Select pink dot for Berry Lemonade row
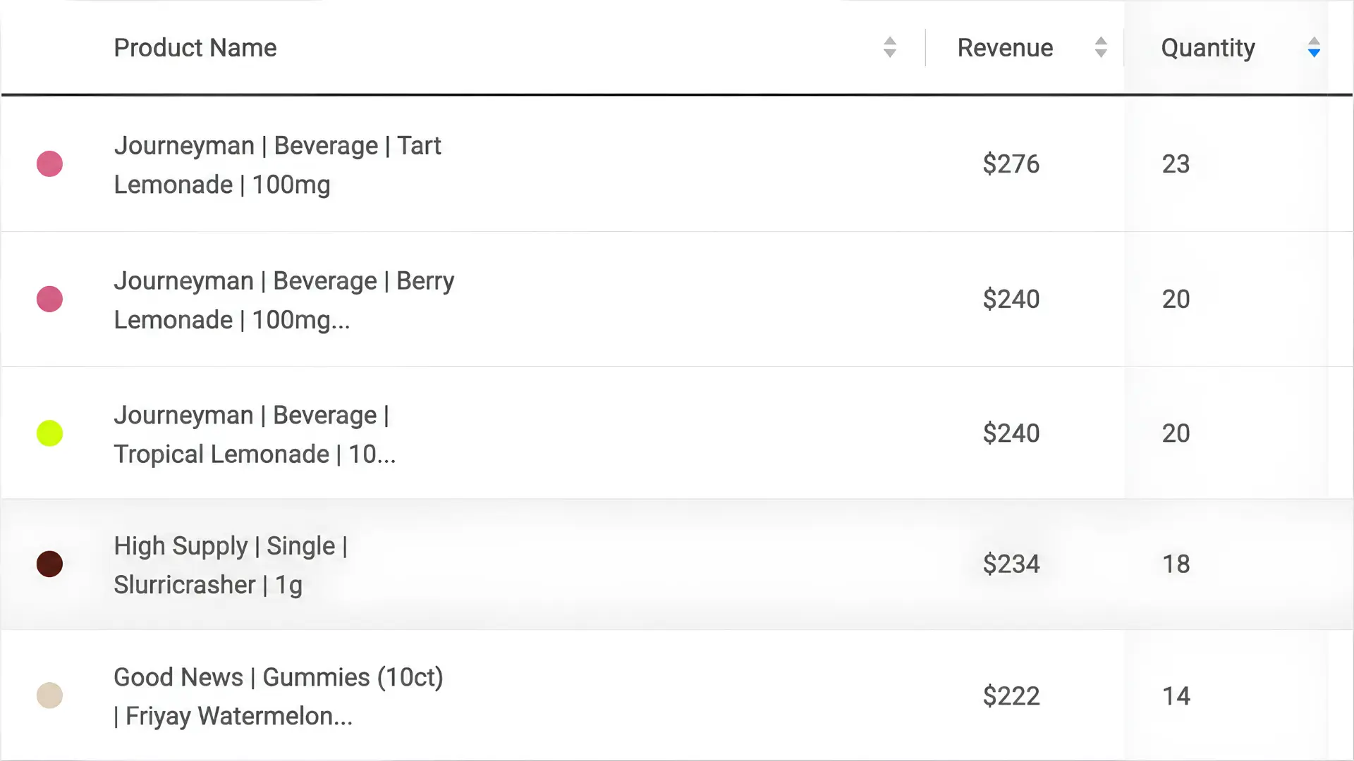The image size is (1354, 761). 49,299
